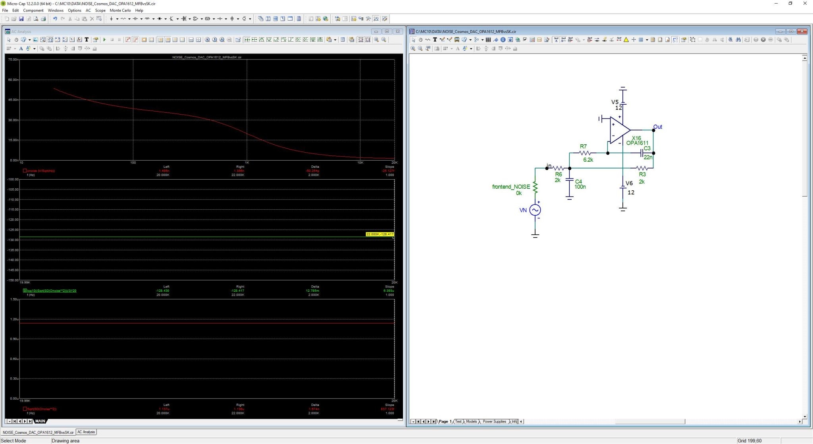This screenshot has height=444, width=813.
Task: Click the Grid 199,60 status bar entry
Action: (749, 440)
